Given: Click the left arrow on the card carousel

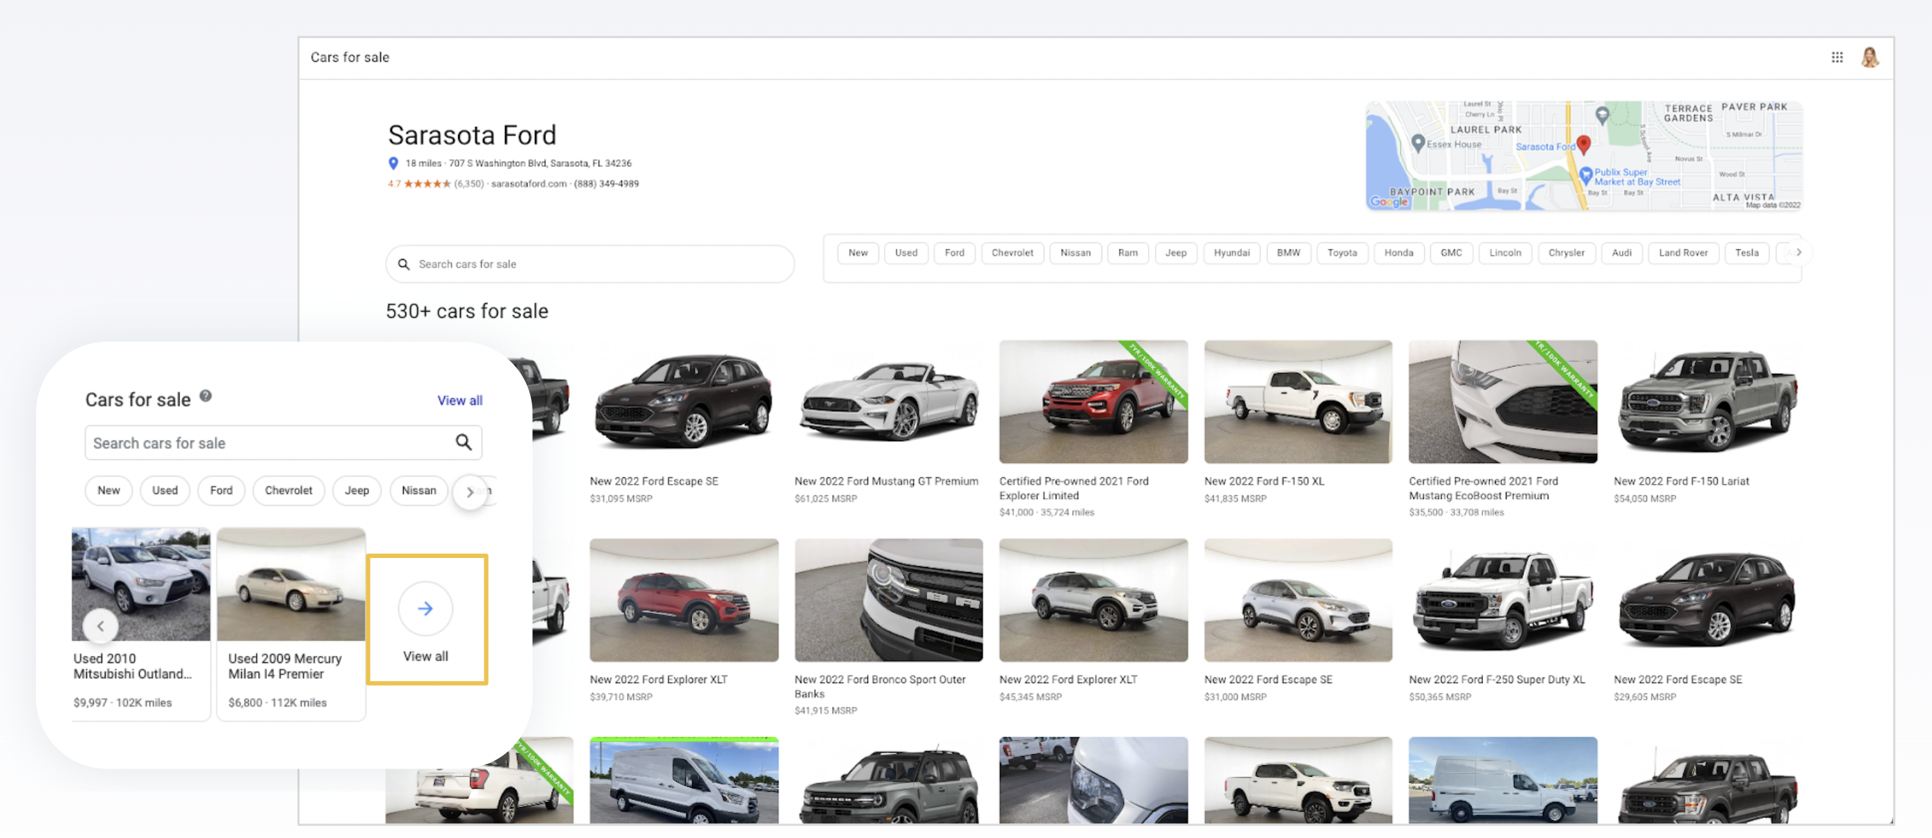Looking at the screenshot, I should pyautogui.click(x=101, y=626).
